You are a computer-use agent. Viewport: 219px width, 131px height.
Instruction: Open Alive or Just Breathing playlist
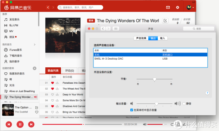click(x=19, y=91)
